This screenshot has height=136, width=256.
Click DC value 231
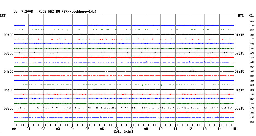252,113
